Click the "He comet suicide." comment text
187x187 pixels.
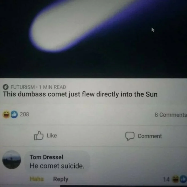point(57,166)
